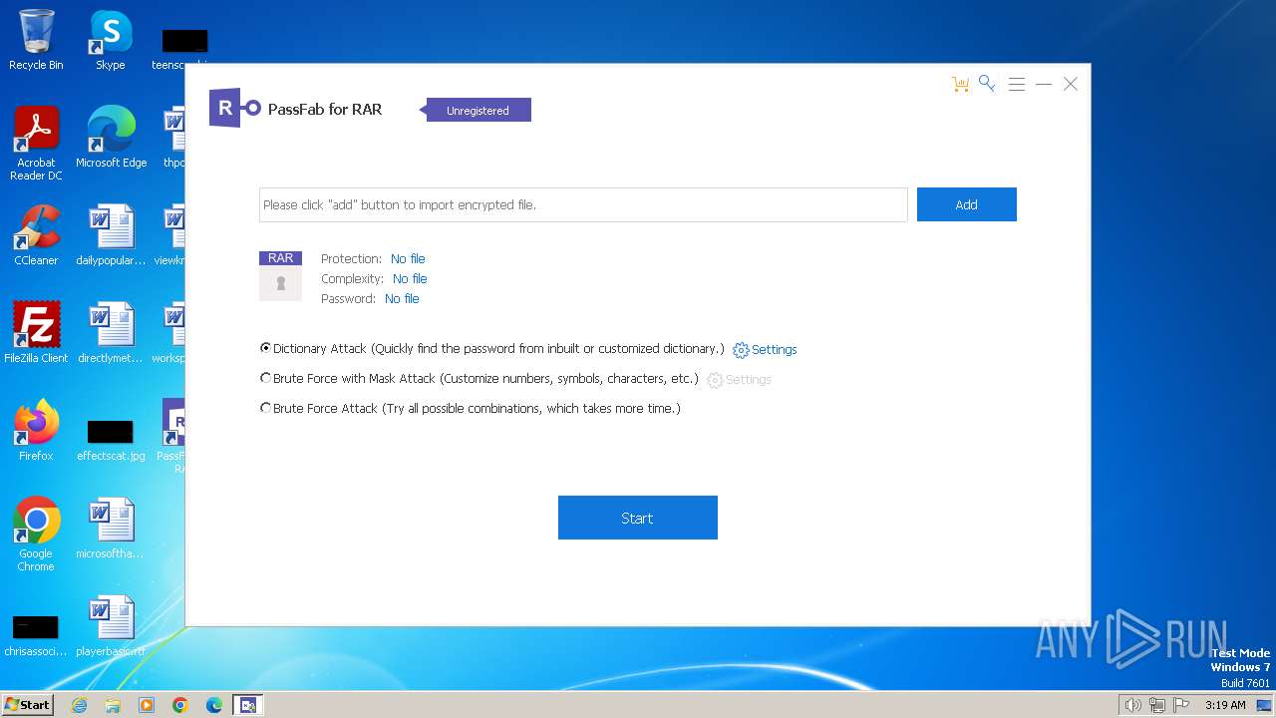Click the Add button
Image resolution: width=1276 pixels, height=718 pixels.
[967, 204]
